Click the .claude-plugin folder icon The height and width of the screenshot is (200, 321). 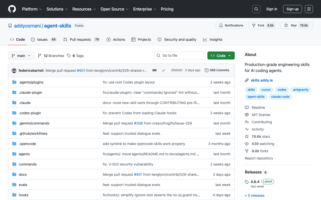14,92
